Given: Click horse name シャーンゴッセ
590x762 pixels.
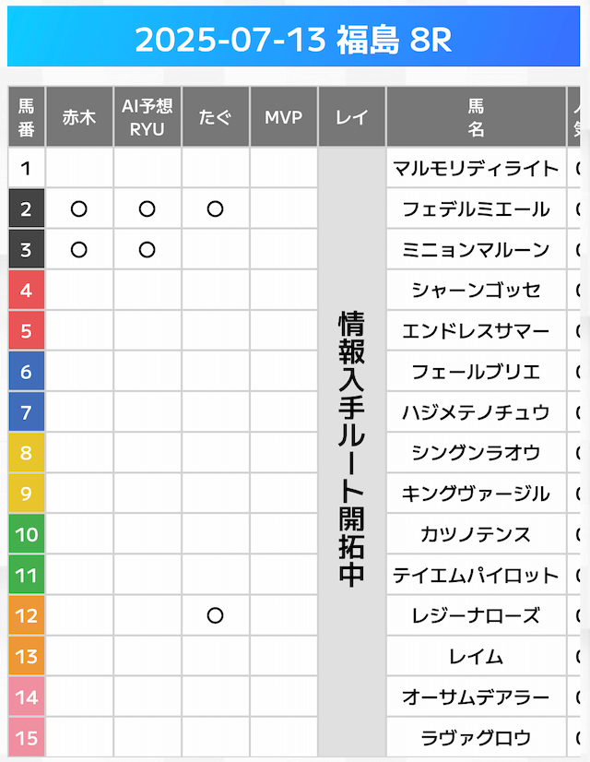Looking at the screenshot, I should [476, 291].
